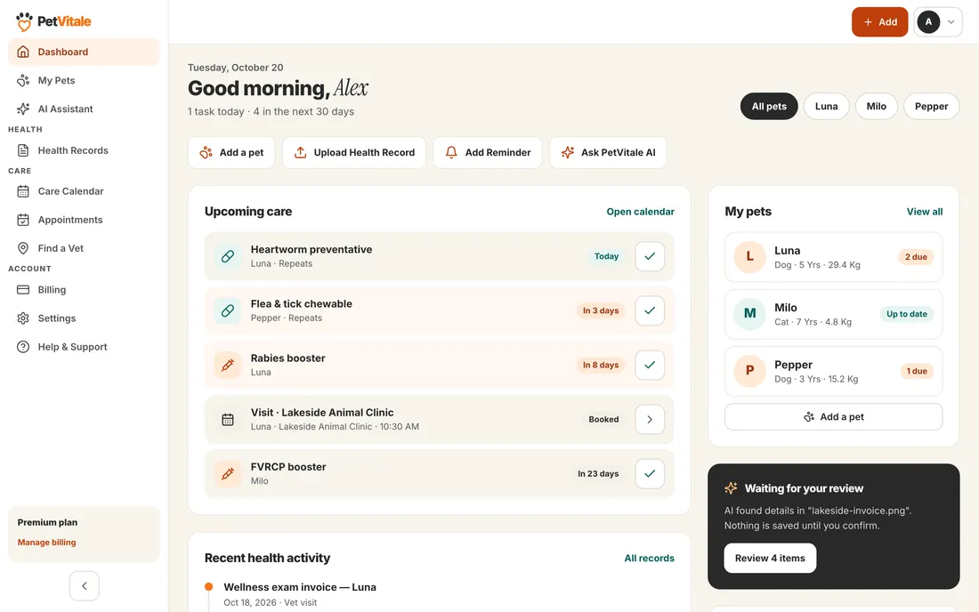
Task: Click the Rabies booster syringe icon
Action: point(228,365)
